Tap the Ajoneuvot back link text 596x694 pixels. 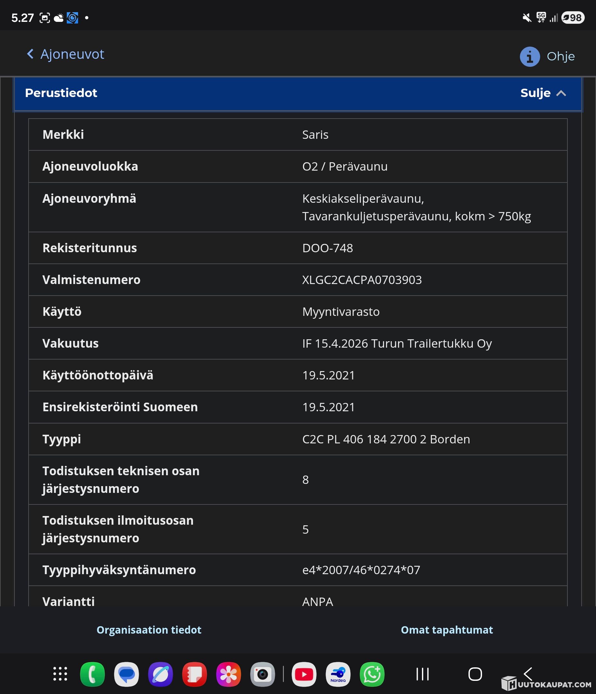click(x=72, y=54)
